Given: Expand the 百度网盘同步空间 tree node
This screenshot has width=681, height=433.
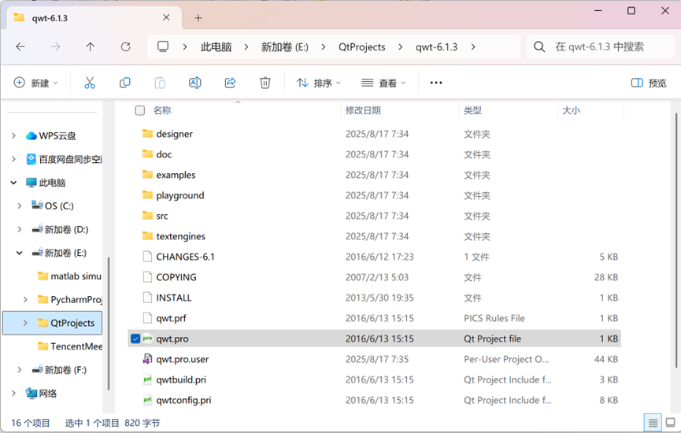Looking at the screenshot, I should (x=13, y=159).
